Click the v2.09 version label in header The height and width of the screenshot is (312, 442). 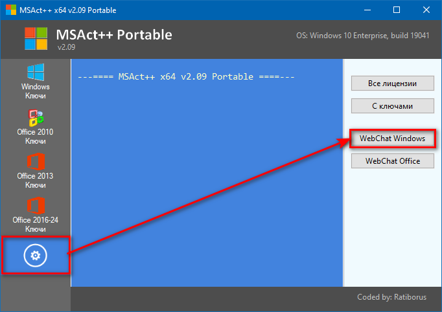coord(66,47)
